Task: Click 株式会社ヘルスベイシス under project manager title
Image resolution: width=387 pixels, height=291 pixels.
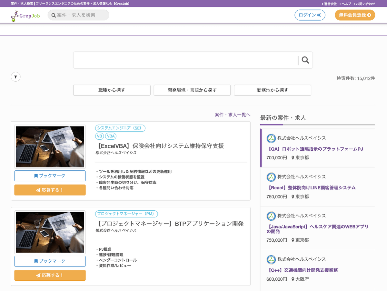Action: point(116,231)
